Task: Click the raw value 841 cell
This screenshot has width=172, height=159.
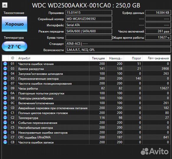Action: click(156, 137)
